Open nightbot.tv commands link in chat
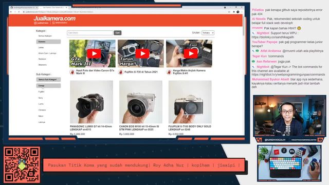This screenshot has height=185, width=329. coord(288,75)
